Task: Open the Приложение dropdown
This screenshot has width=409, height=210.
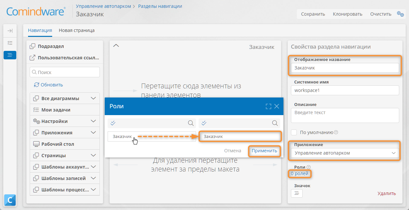Action: click(x=345, y=153)
